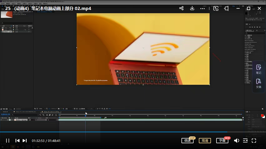Screen dimensions: 266x149
Task: Expand the RG Magic Bullet effects category
Action: click(245, 46)
